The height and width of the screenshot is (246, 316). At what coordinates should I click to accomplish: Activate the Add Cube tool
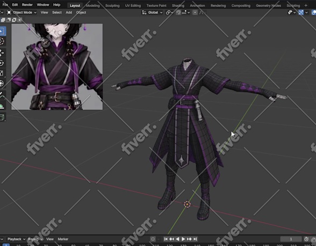2,117
